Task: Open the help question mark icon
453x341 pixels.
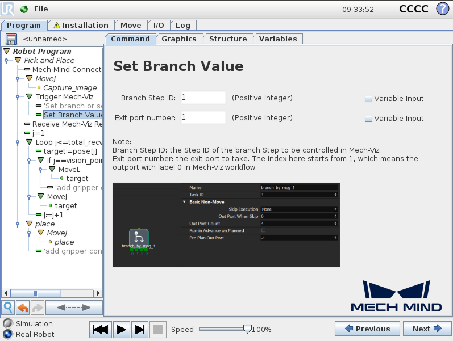Action: [442, 9]
